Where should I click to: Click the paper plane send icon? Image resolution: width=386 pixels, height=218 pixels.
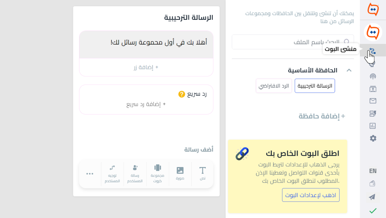[372, 197]
